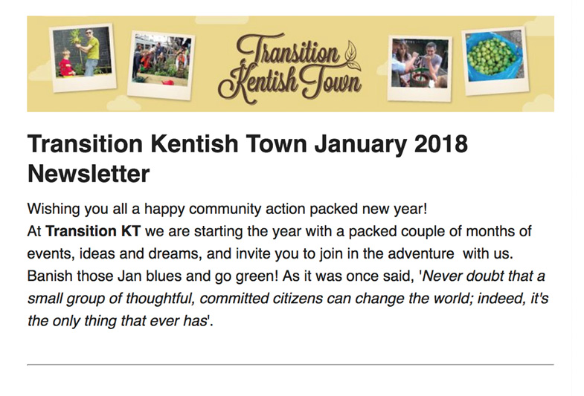Click the newsletter heading title text

[x=247, y=158]
